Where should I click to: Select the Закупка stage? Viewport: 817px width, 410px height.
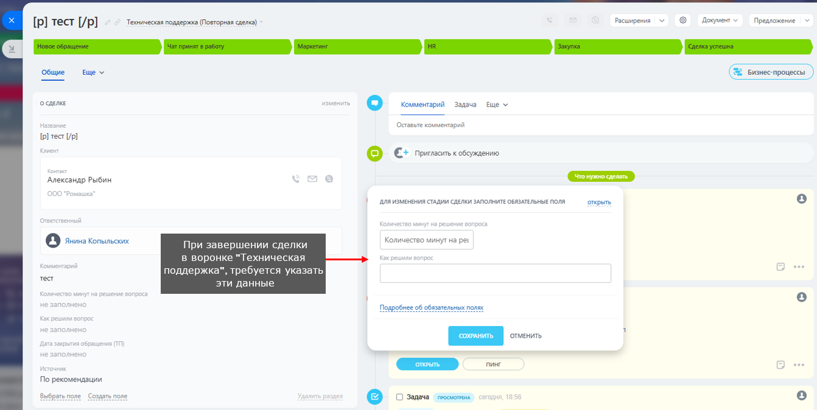click(619, 46)
